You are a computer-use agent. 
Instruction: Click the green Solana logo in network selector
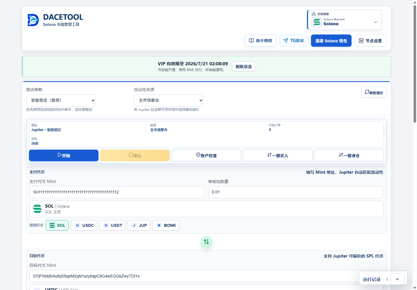(317, 22)
